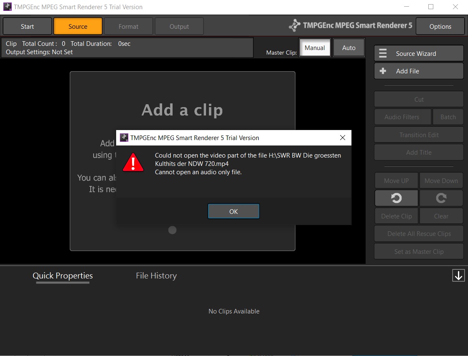The height and width of the screenshot is (356, 468).
Task: Click the Add Title button
Action: (419, 153)
